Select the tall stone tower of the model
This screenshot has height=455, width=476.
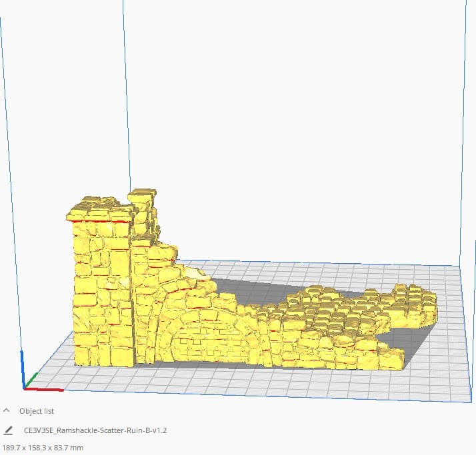point(101,286)
